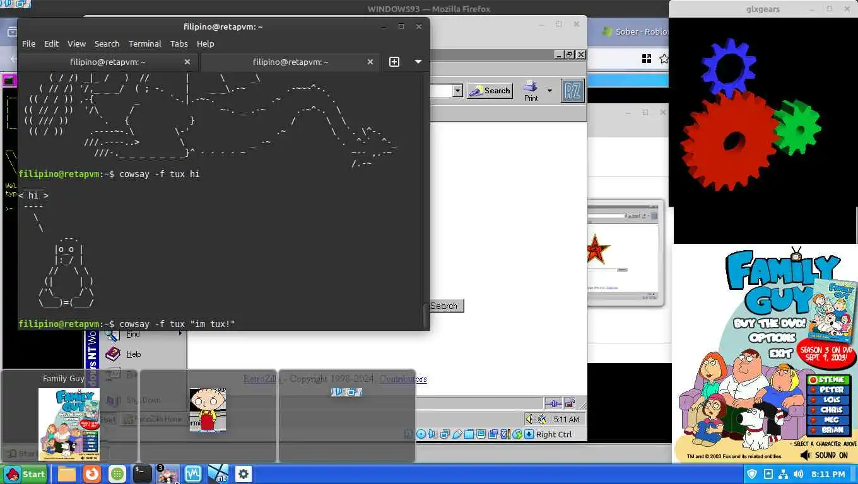Expand the Print dropdown arrow
This screenshot has width=858, height=484.
[549, 91]
